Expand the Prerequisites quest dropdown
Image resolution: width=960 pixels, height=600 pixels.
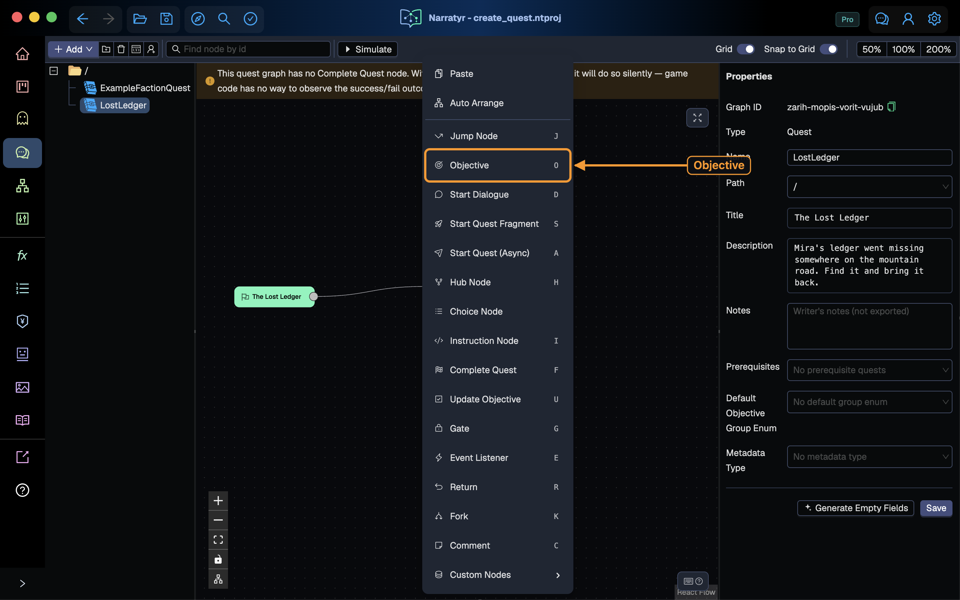coord(869,370)
